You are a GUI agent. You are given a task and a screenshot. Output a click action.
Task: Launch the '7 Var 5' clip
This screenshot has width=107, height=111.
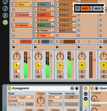(x=57, y=25)
